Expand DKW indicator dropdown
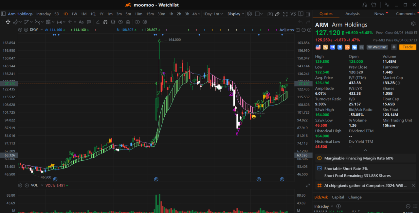 point(41,30)
